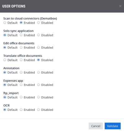Select Default for Scan to cloud connectors
The image size is (124, 131).
5,23
